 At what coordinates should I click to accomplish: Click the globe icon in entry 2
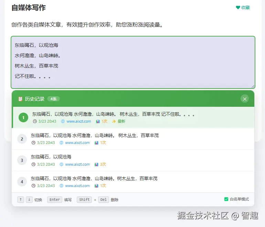point(61,143)
